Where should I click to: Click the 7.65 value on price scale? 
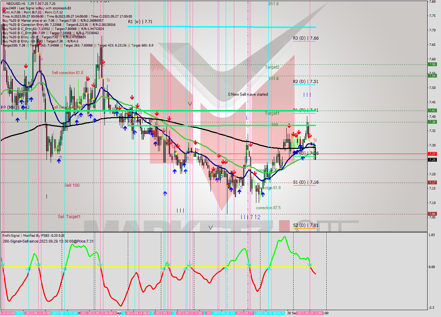pos(432,45)
